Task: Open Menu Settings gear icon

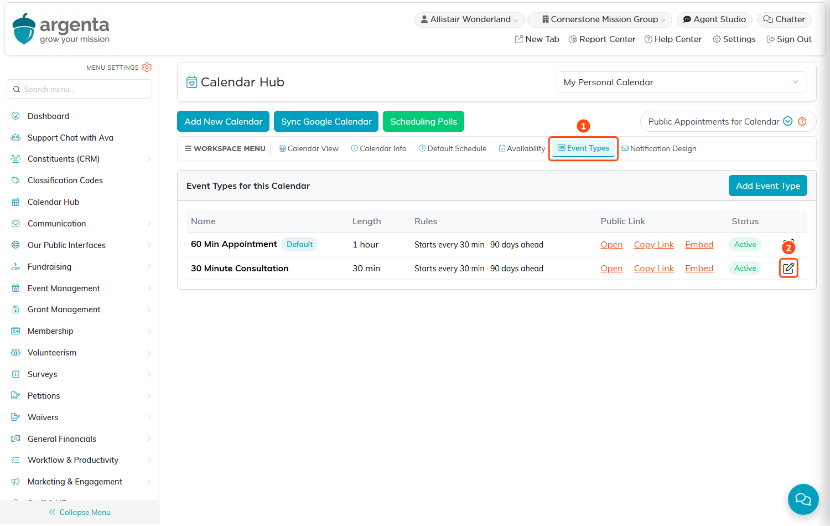Action: (x=147, y=67)
